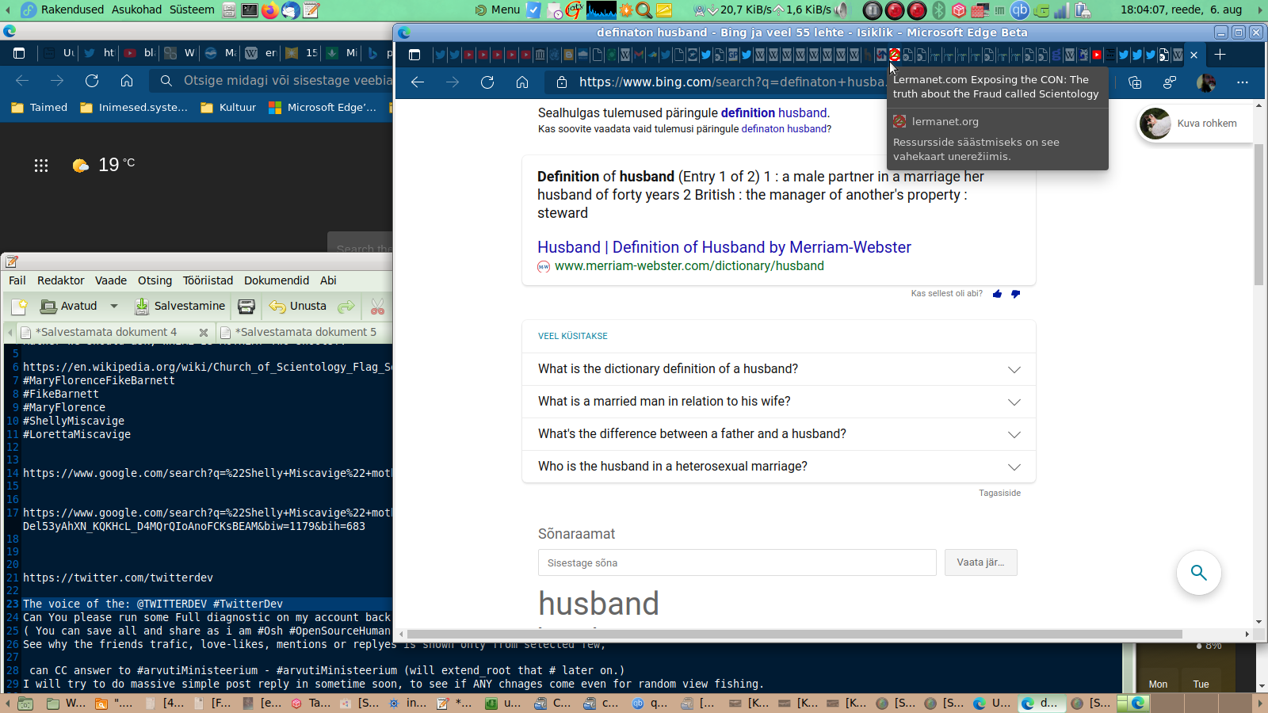The image size is (1268, 713).
Task: Click the "Vaata jär..." button
Action: coord(980,562)
